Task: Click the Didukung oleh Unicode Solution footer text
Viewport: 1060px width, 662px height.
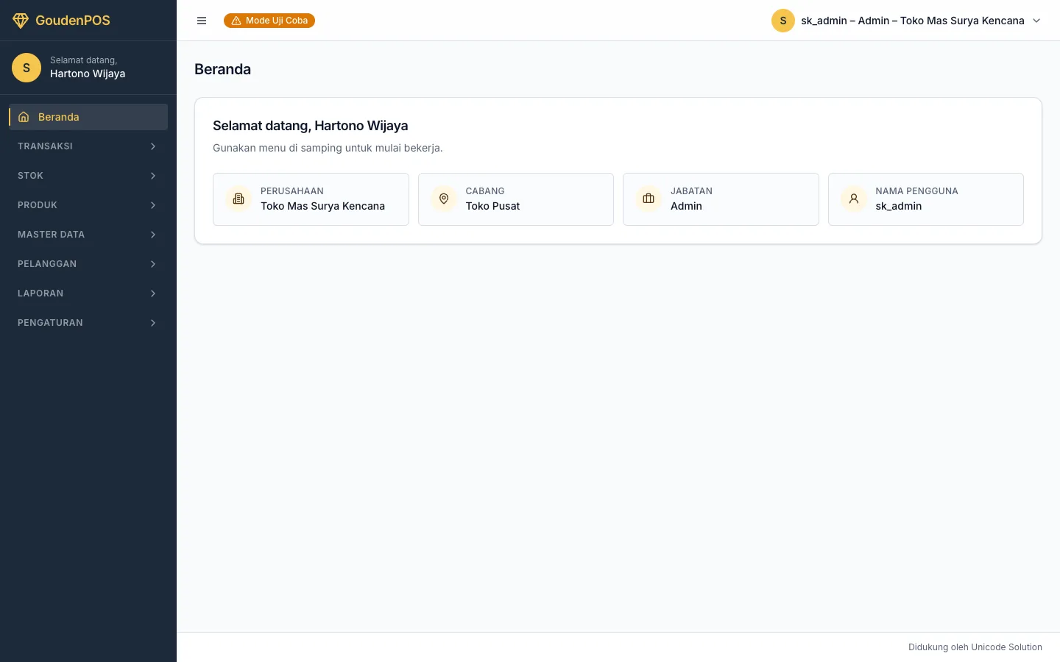Action: pyautogui.click(x=975, y=647)
